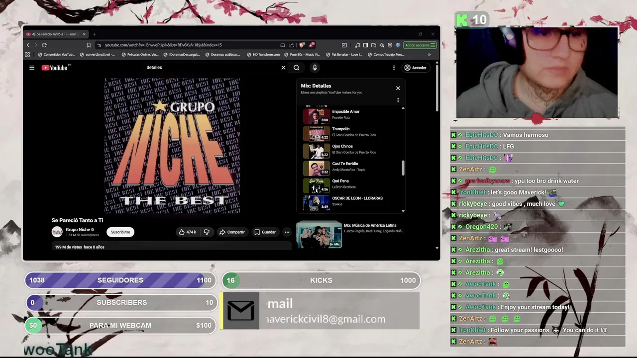Click the Brave rewards triangle icon
The width and height of the screenshot is (637, 358).
click(x=312, y=45)
